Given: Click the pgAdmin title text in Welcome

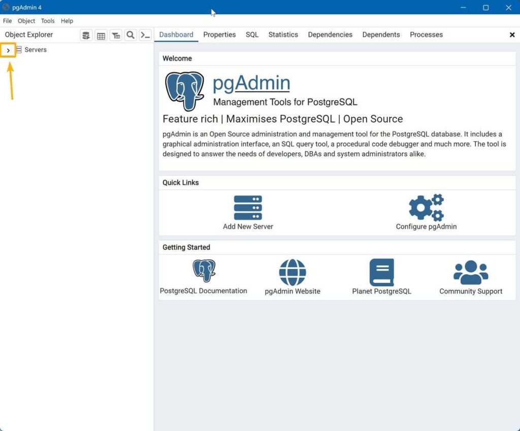Looking at the screenshot, I should tap(251, 83).
